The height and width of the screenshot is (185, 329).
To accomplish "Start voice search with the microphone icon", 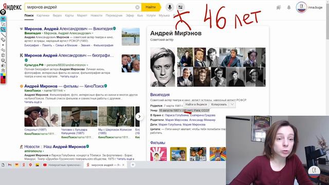I will click(x=170, y=7).
